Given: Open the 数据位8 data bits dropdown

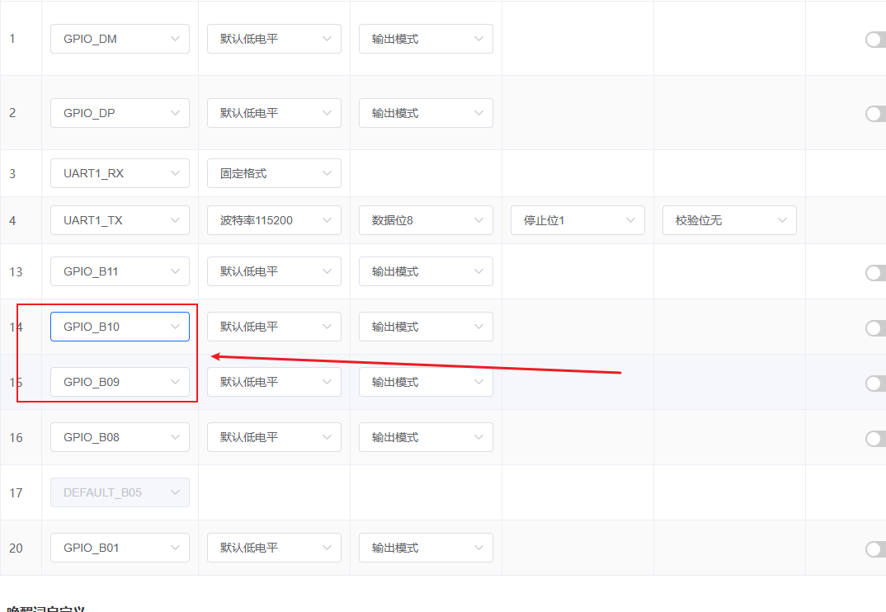Looking at the screenshot, I should coord(426,220).
